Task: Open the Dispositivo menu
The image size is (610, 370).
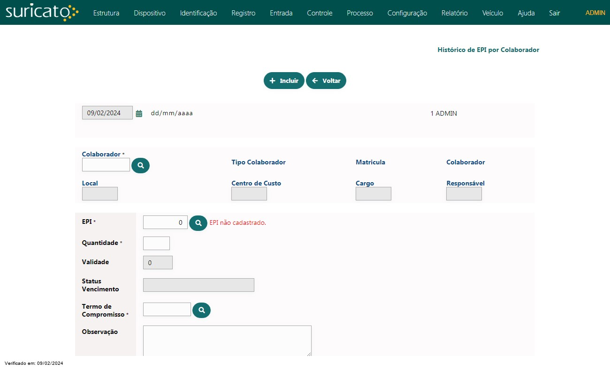Action: [150, 13]
